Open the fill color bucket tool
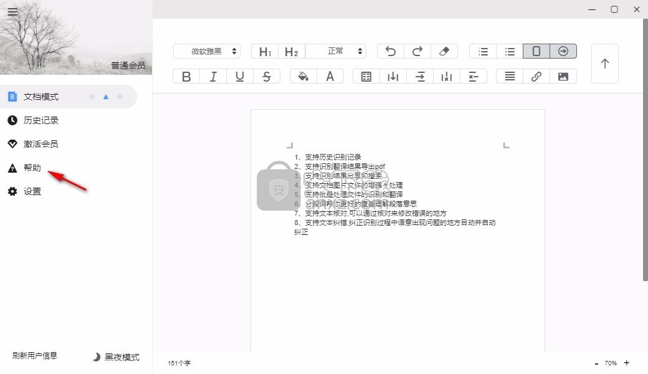This screenshot has width=648, height=374. click(303, 77)
